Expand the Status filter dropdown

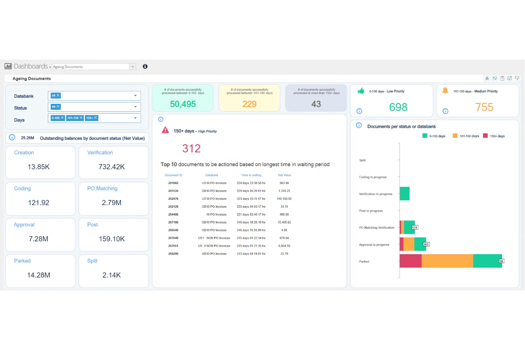coord(135,107)
